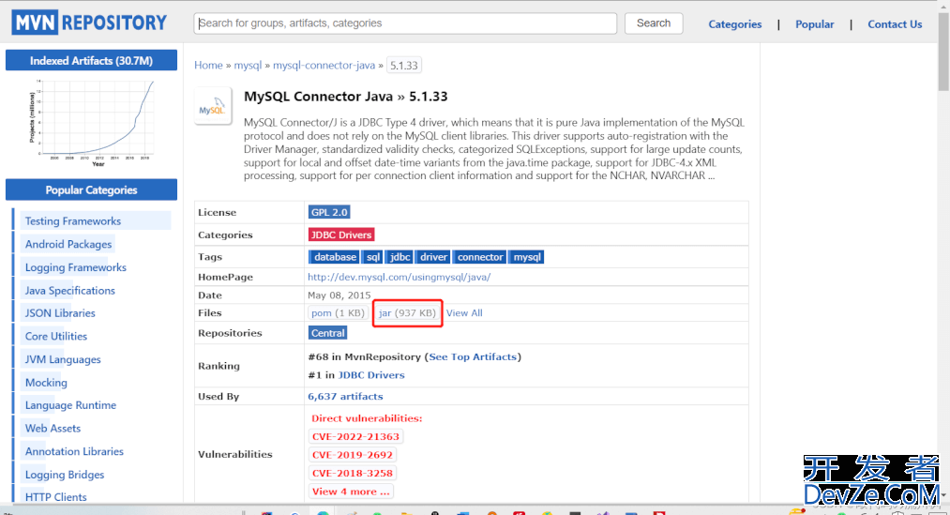This screenshot has width=950, height=515.
Task: Open Java Specifications category
Action: [x=69, y=290]
